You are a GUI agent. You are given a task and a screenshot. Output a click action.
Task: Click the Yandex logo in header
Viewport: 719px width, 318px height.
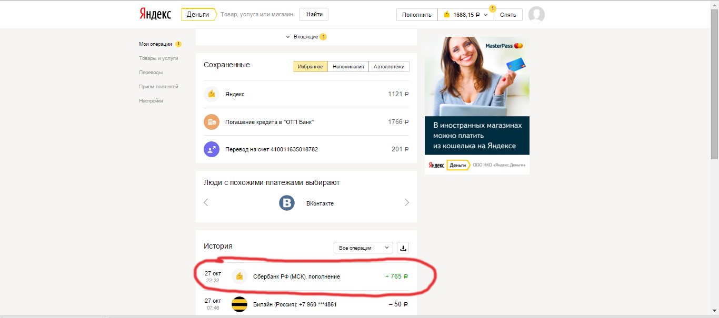(155, 14)
